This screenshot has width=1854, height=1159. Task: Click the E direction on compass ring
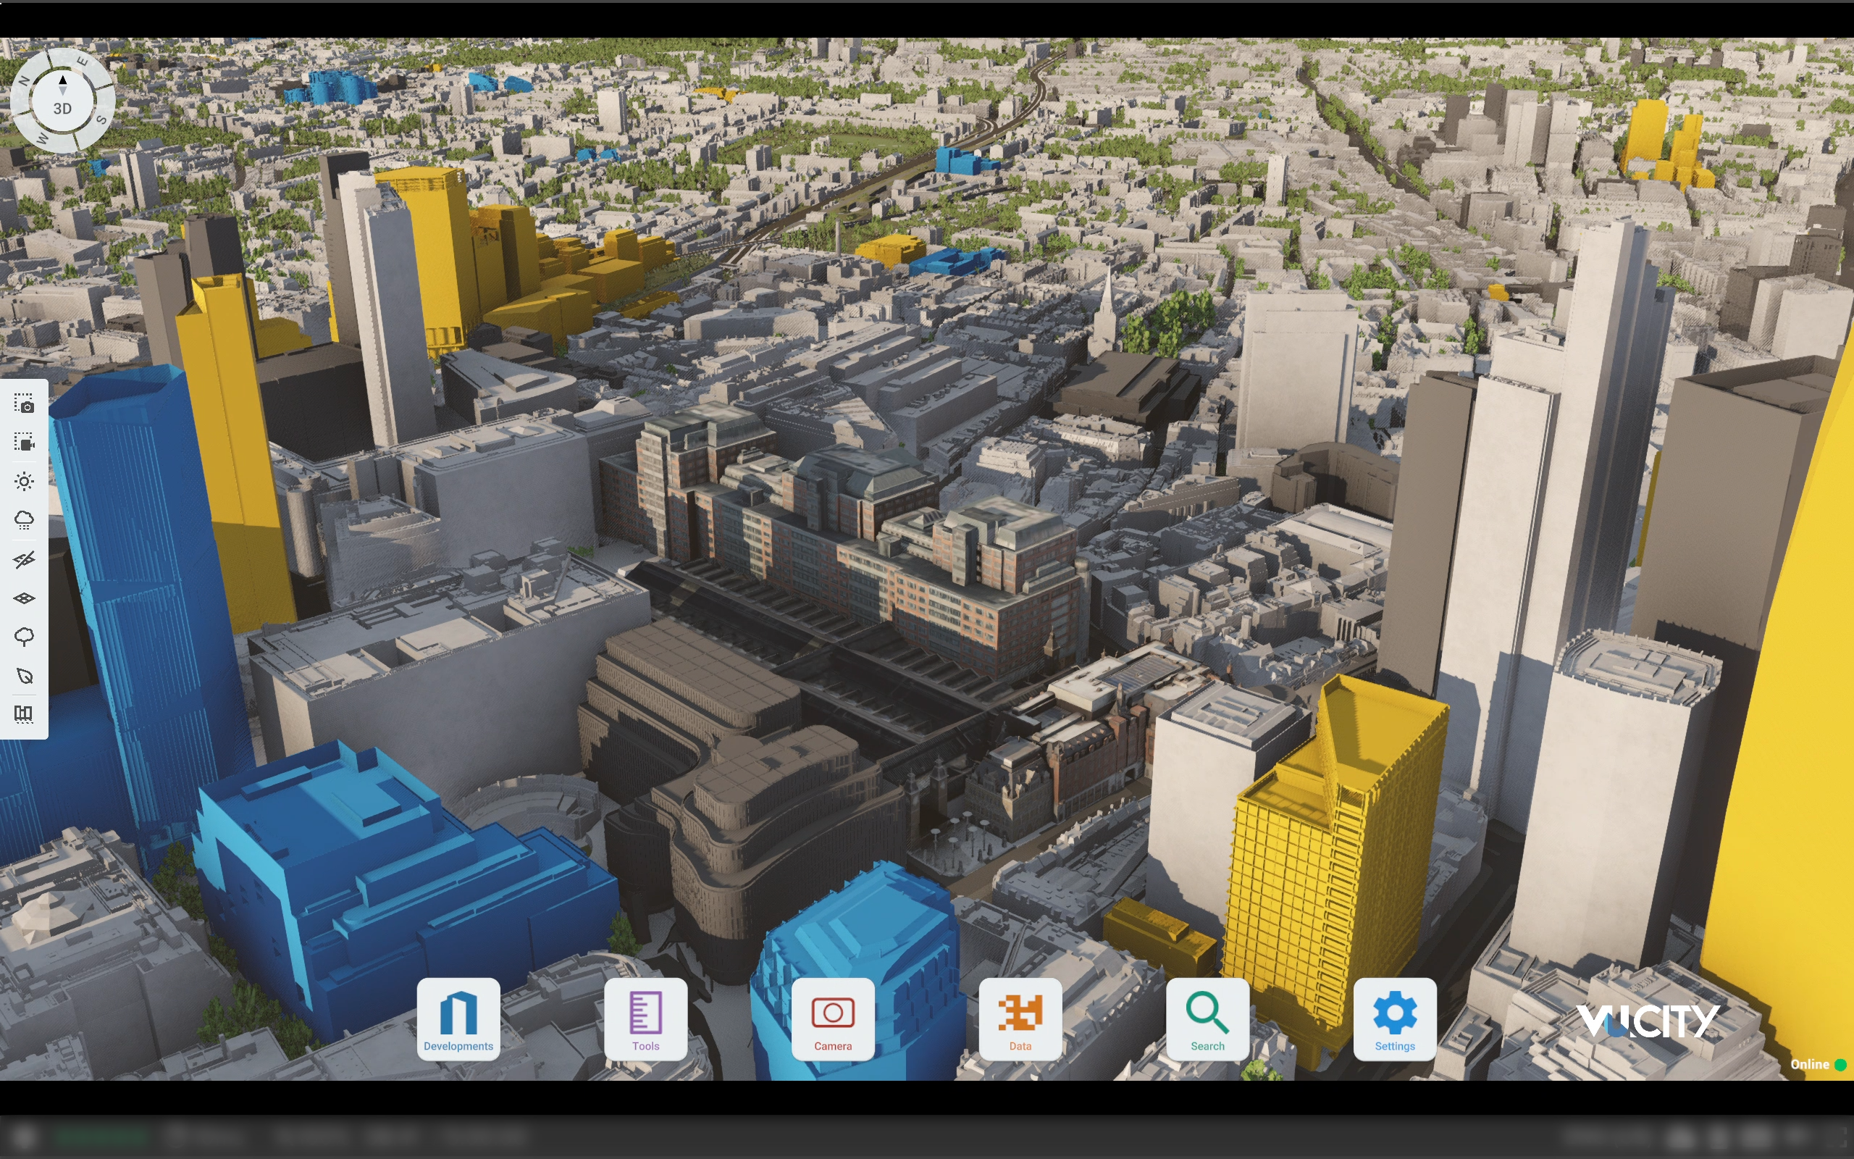point(83,62)
